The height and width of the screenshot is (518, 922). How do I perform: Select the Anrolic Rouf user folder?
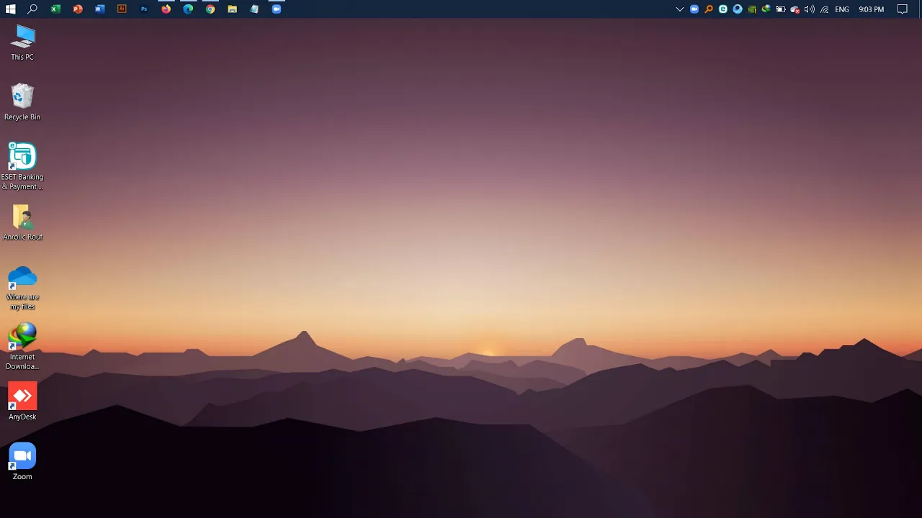coord(22,223)
